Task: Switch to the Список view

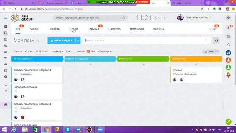Action: 18,51
